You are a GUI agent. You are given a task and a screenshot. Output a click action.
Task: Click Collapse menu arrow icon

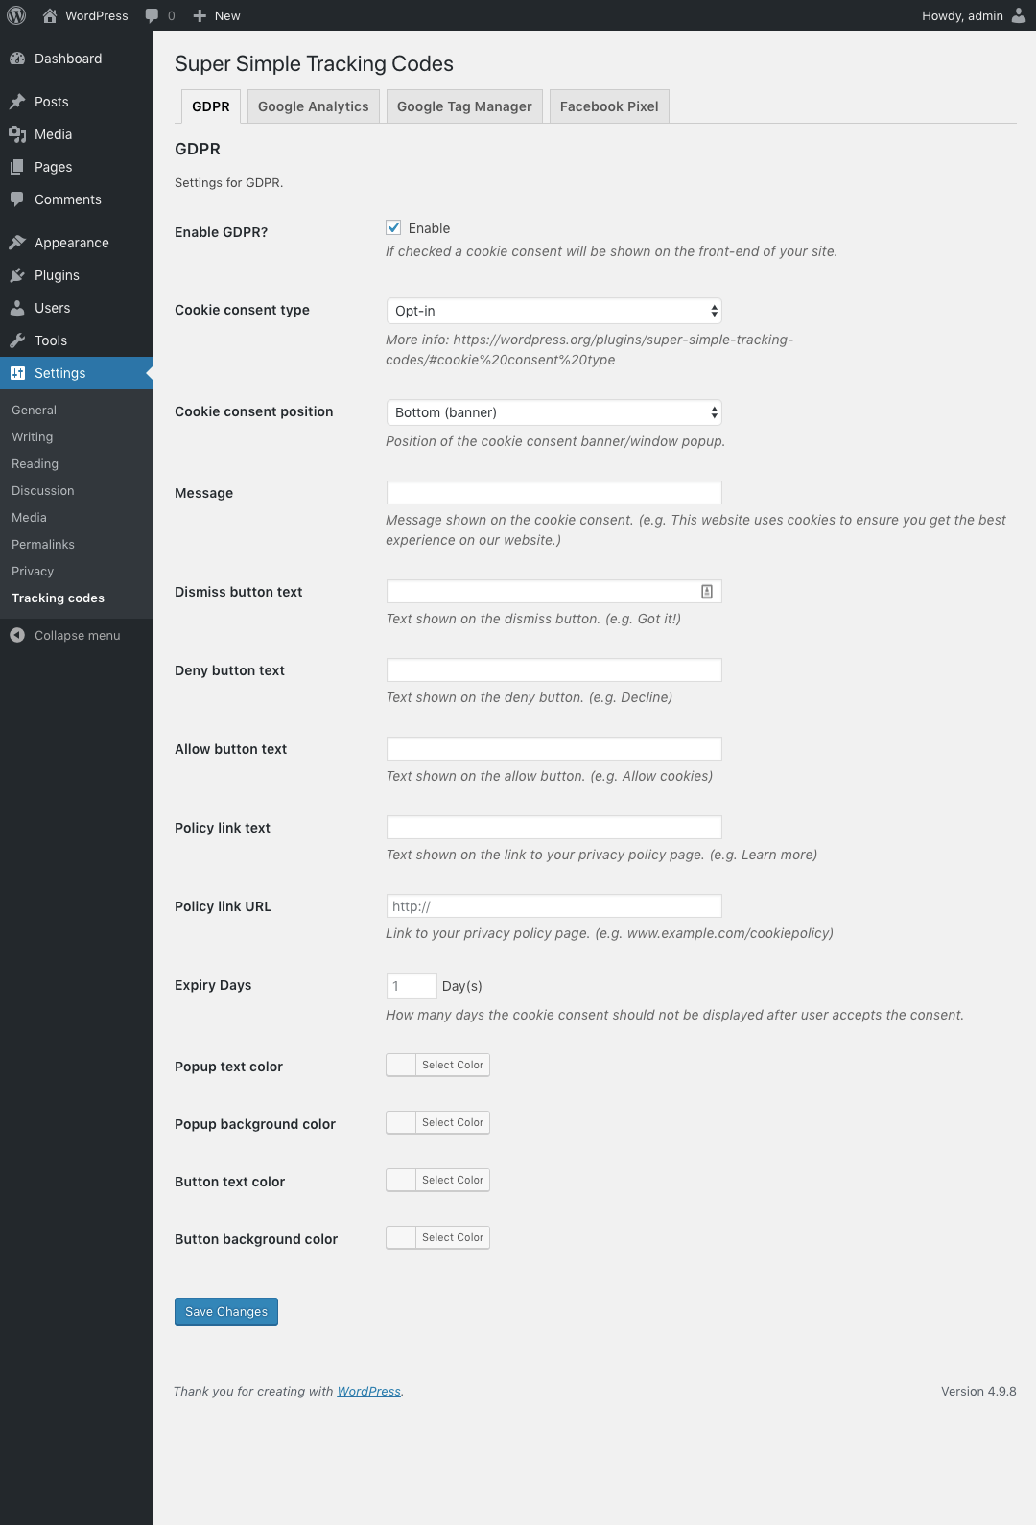[x=17, y=635]
